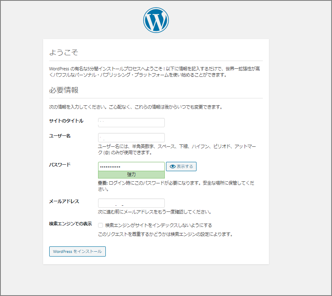The height and width of the screenshot is (296, 332).
Task: Click the ようこそ heading
Action: click(63, 52)
